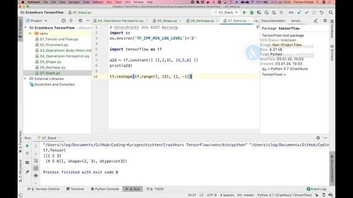
Task: Edit source from Documentation pencil icon
Action: tap(315, 21)
